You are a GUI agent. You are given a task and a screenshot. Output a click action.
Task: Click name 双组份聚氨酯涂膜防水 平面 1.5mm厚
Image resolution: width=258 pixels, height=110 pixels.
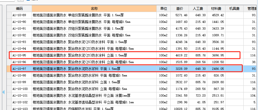click(x=96, y=29)
